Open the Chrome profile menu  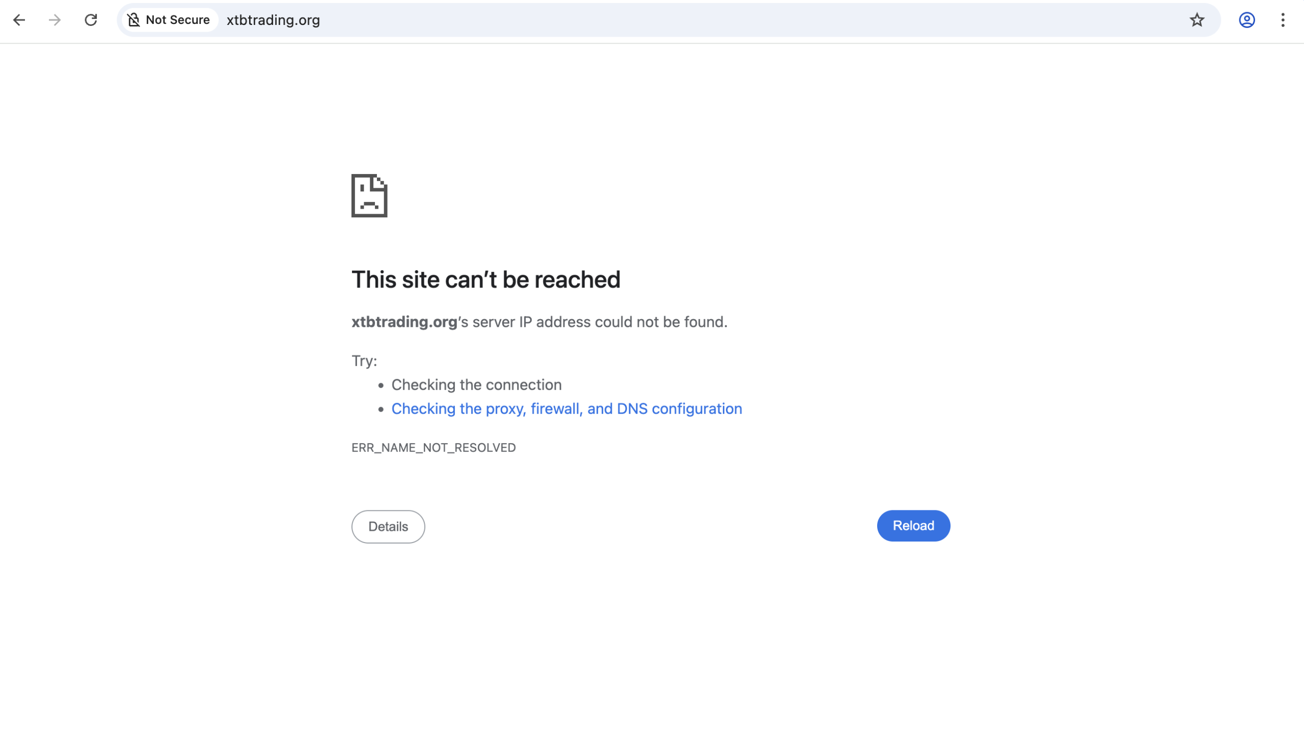click(x=1246, y=20)
